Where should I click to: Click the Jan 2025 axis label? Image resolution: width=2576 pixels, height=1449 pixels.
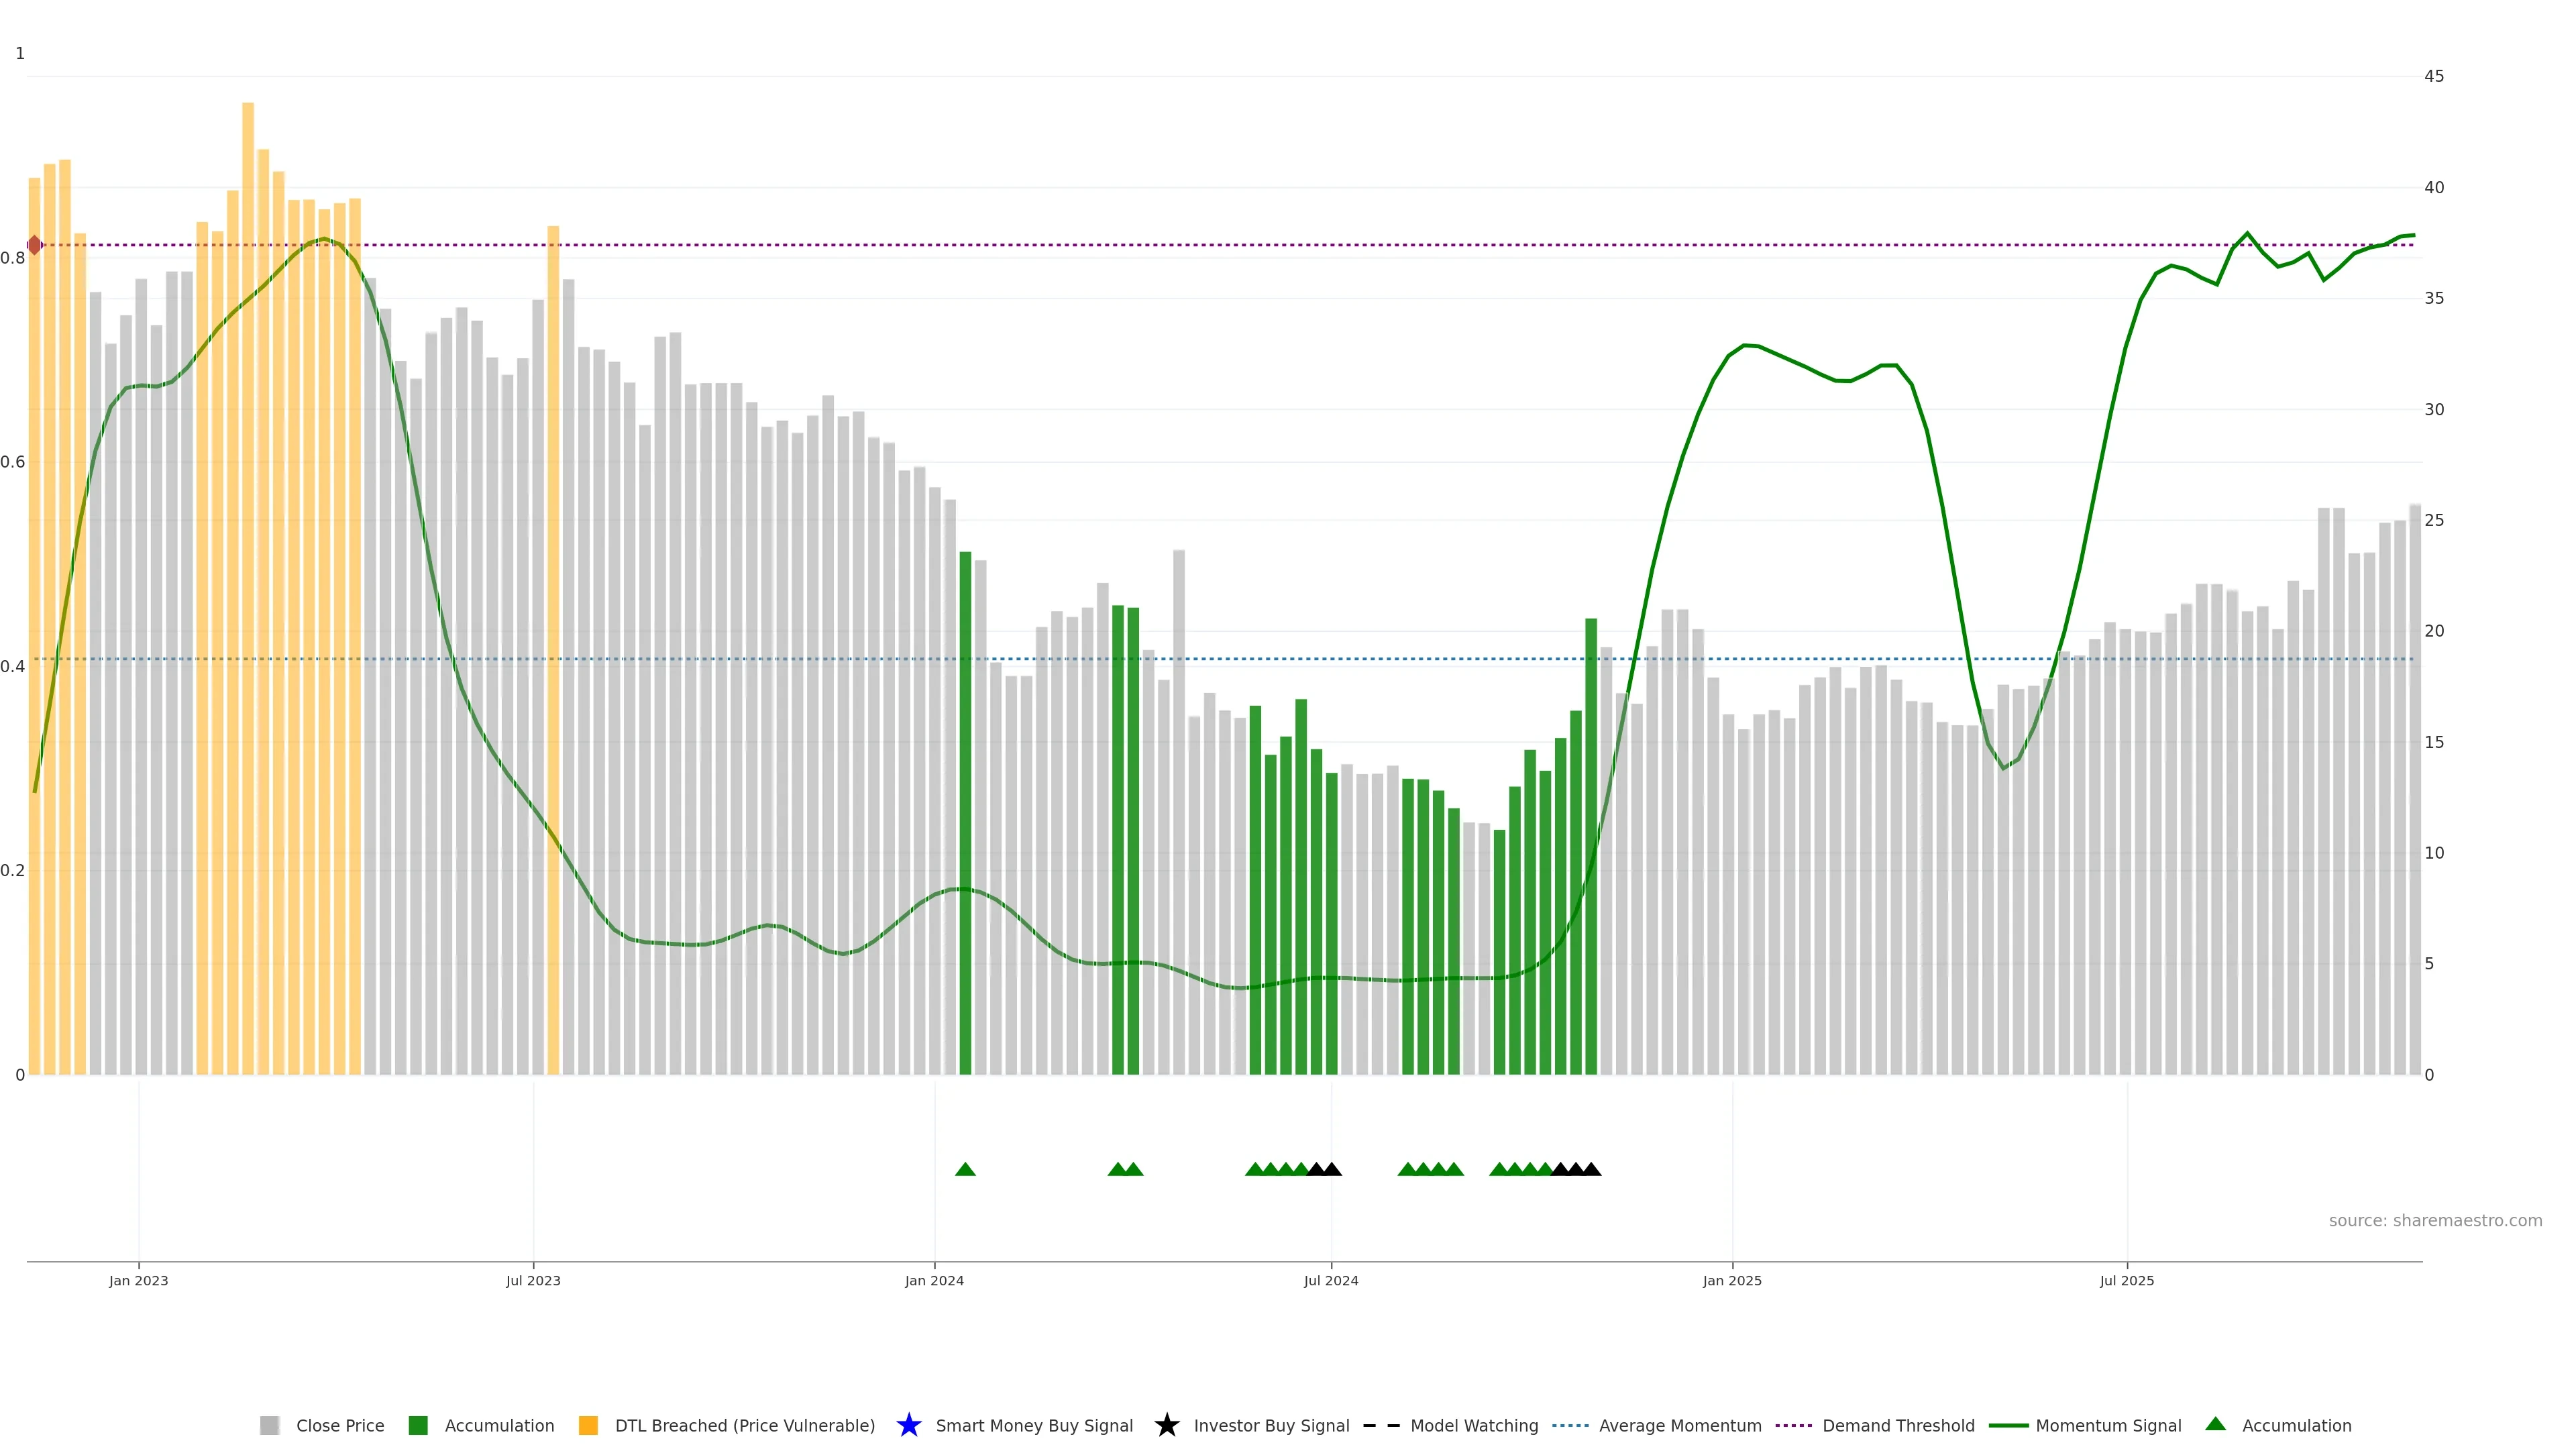coord(1732,1280)
